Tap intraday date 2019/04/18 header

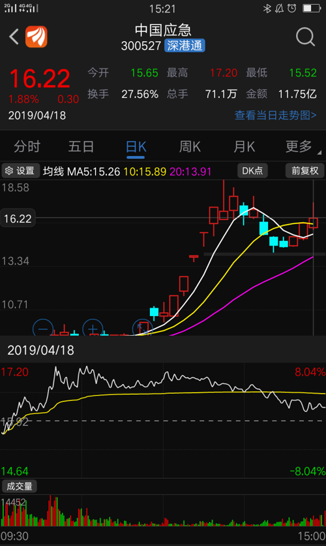pos(40,350)
